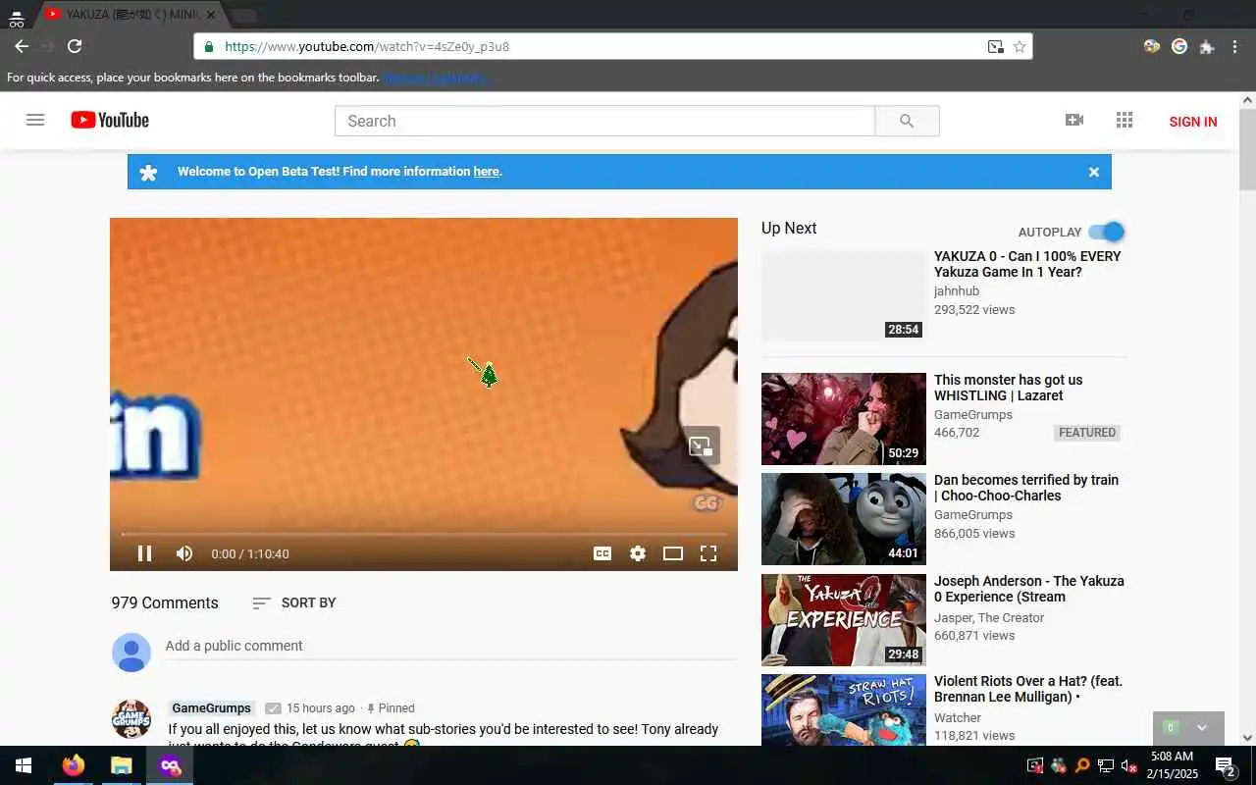Click the orange magnifier tray icon

(1082, 765)
